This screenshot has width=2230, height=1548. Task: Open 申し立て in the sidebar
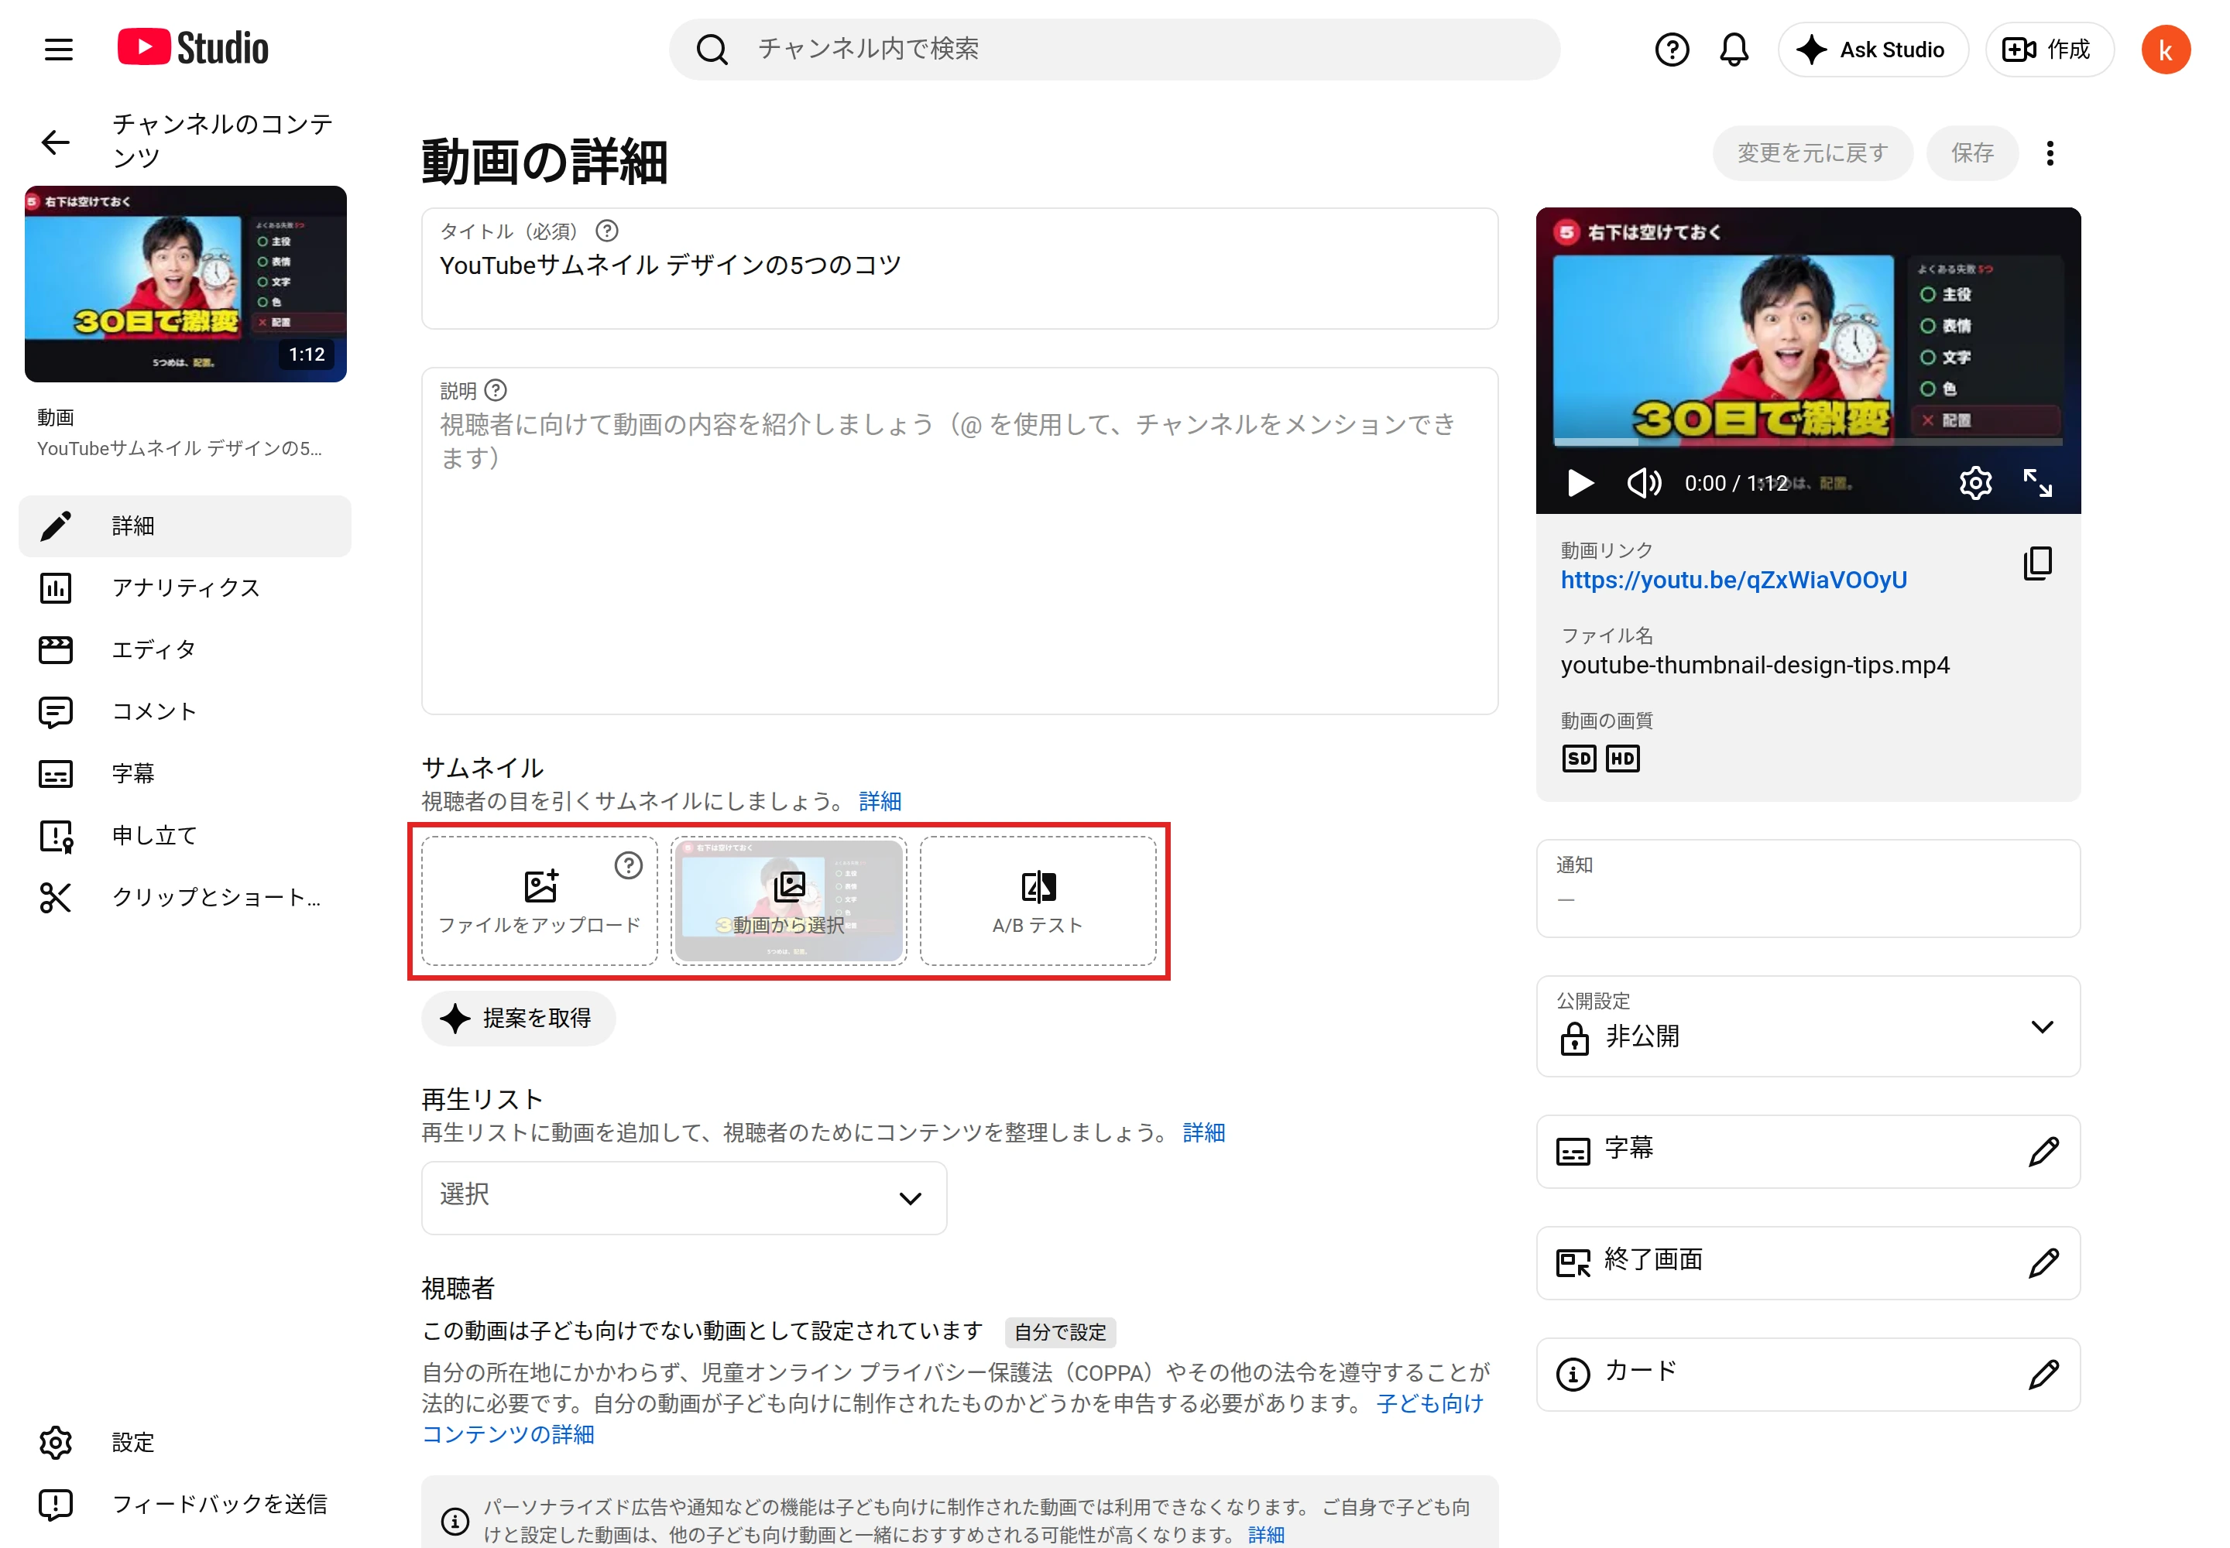click(184, 836)
